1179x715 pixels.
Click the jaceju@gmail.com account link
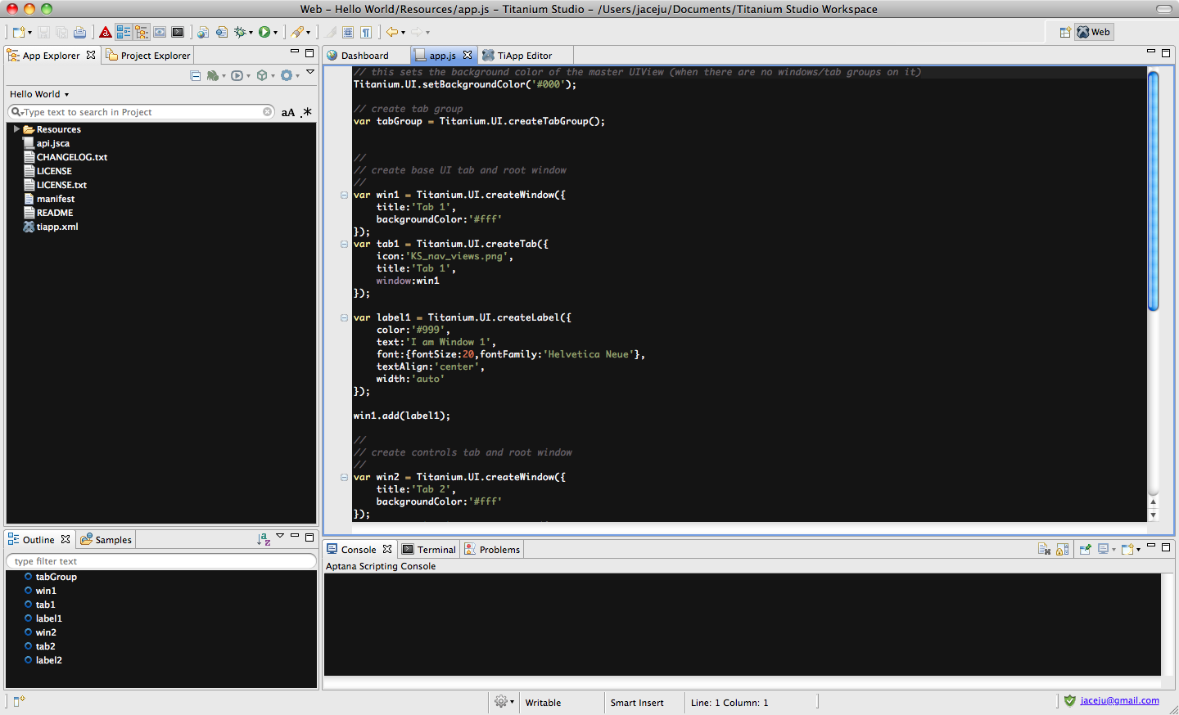pos(1121,701)
